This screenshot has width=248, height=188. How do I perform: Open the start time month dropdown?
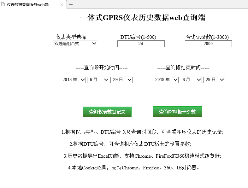[98, 80]
